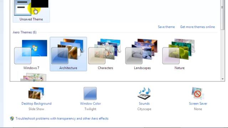Click the Window Color link text
Image resolution: width=228 pixels, height=128 pixels.
[x=90, y=103]
